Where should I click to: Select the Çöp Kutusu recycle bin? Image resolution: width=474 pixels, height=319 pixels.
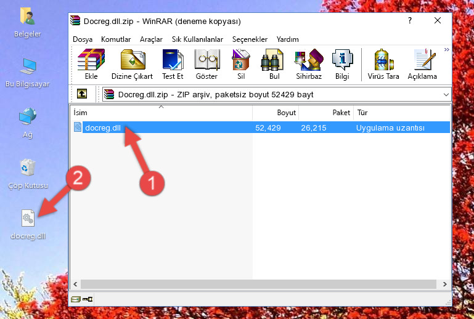tap(28, 174)
